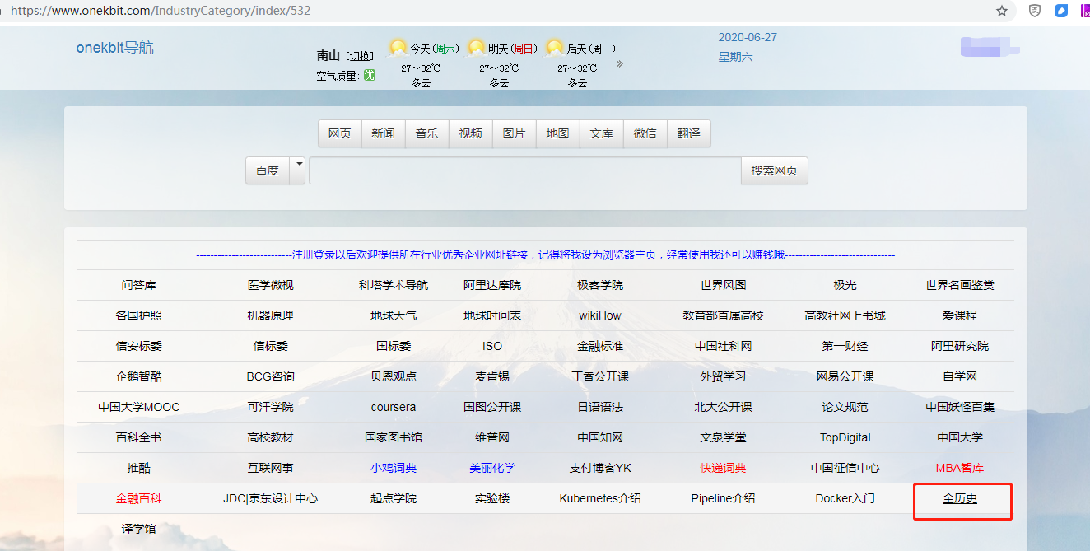The width and height of the screenshot is (1090, 551).
Task: Switch to the 新闻 search tab
Action: coord(383,133)
